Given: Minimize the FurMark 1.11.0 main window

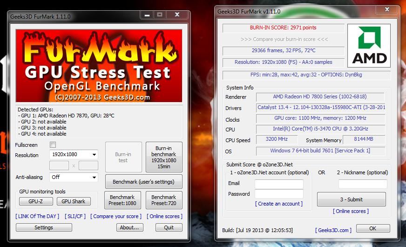Looking at the screenshot, I should coord(147,15).
